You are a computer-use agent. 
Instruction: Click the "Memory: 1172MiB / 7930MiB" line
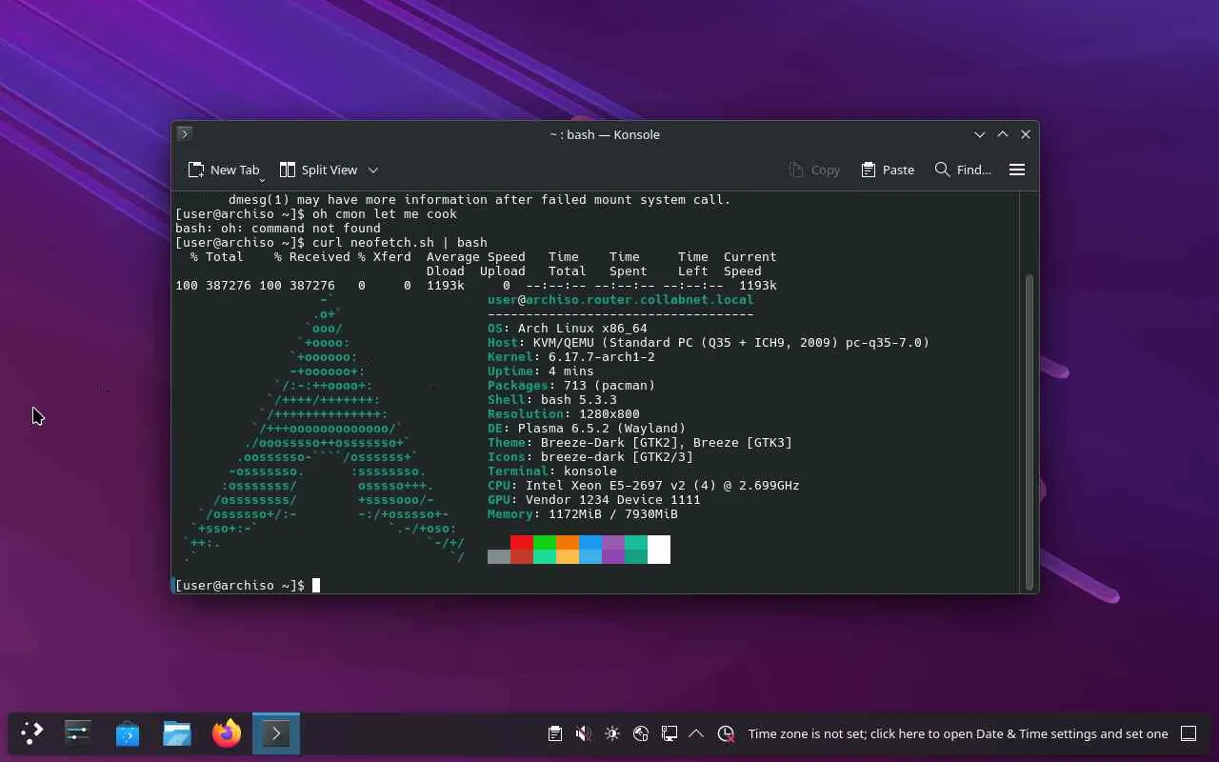click(x=583, y=514)
